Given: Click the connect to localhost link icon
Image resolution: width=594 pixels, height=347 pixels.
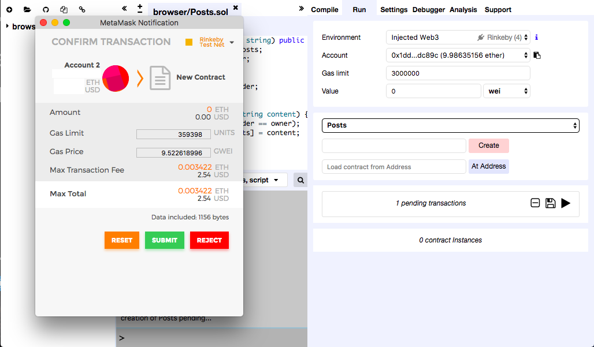Looking at the screenshot, I should tap(82, 10).
